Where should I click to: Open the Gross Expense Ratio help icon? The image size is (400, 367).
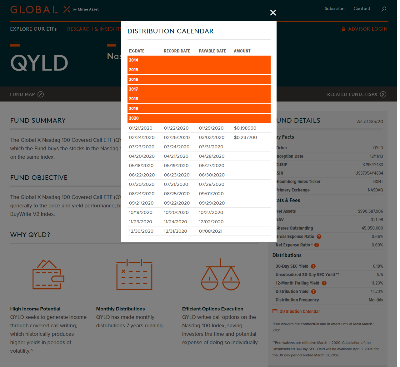(319, 237)
